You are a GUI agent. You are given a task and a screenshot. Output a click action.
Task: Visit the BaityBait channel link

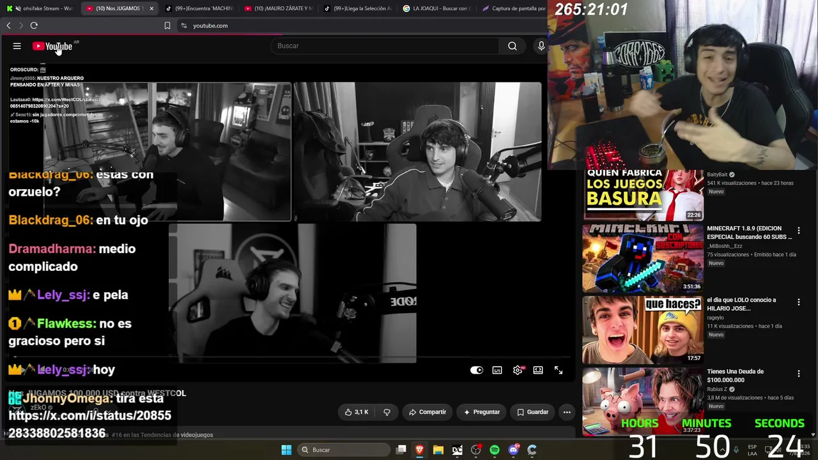[717, 174]
